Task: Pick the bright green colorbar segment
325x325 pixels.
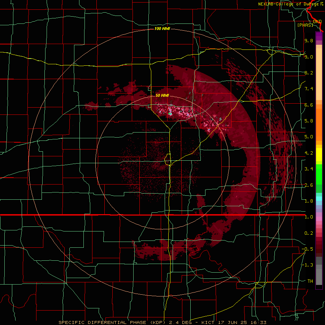Action: [x=319, y=174]
